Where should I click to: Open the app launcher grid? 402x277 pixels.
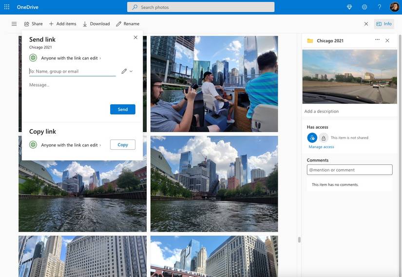[x=7, y=7]
